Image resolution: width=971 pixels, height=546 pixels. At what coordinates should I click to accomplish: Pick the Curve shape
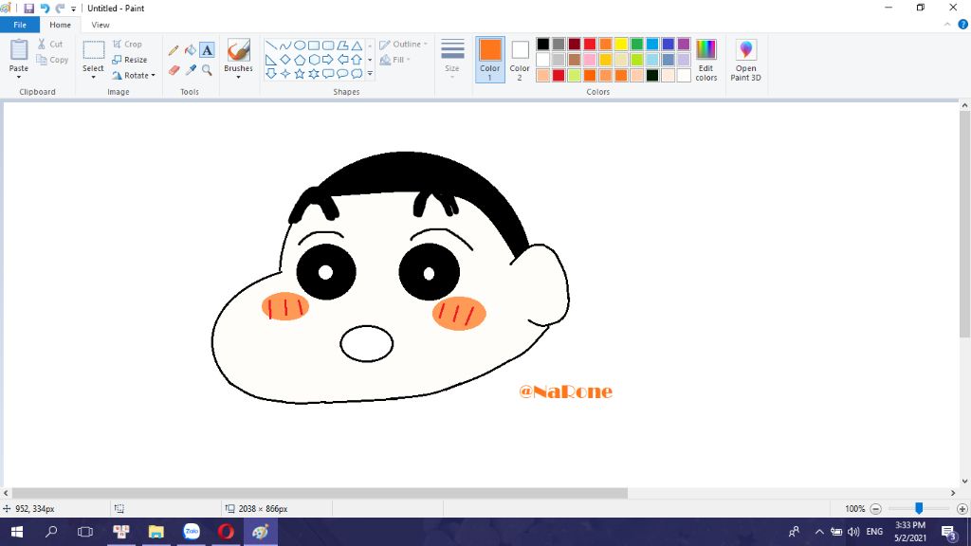tap(284, 45)
